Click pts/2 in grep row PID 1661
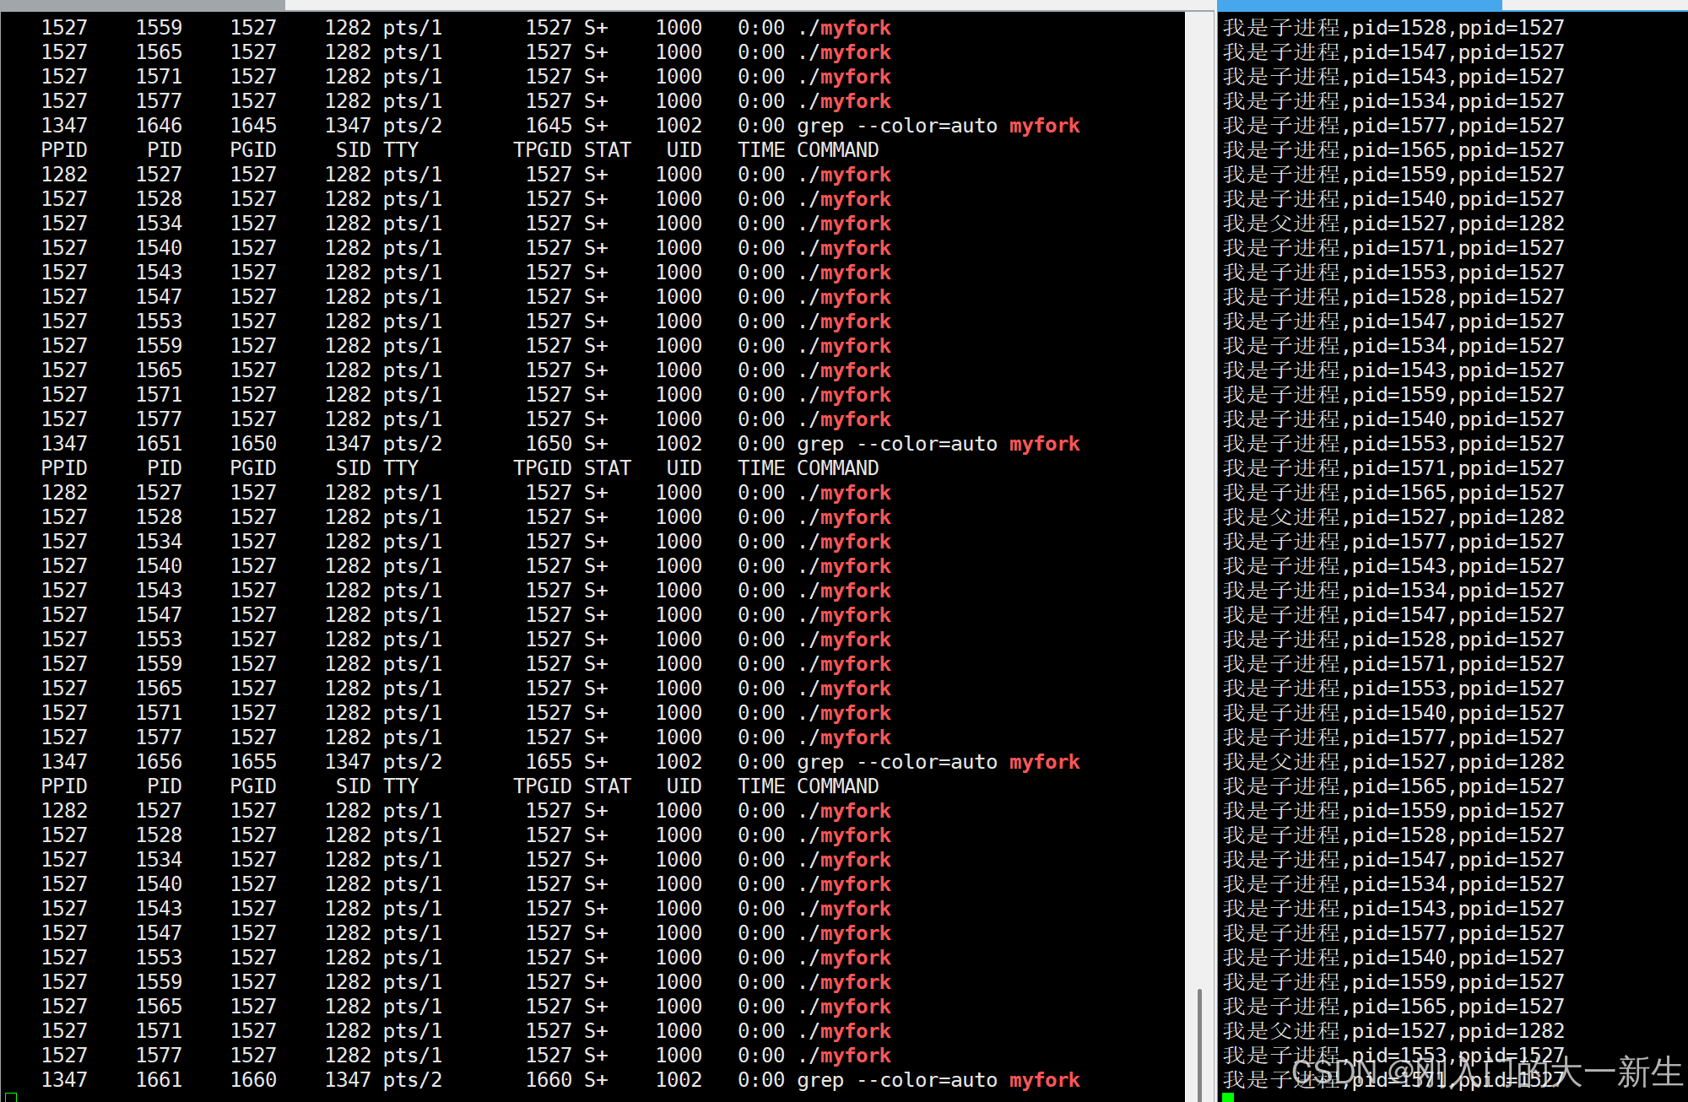Viewport: 1688px width, 1102px height. [x=413, y=1080]
